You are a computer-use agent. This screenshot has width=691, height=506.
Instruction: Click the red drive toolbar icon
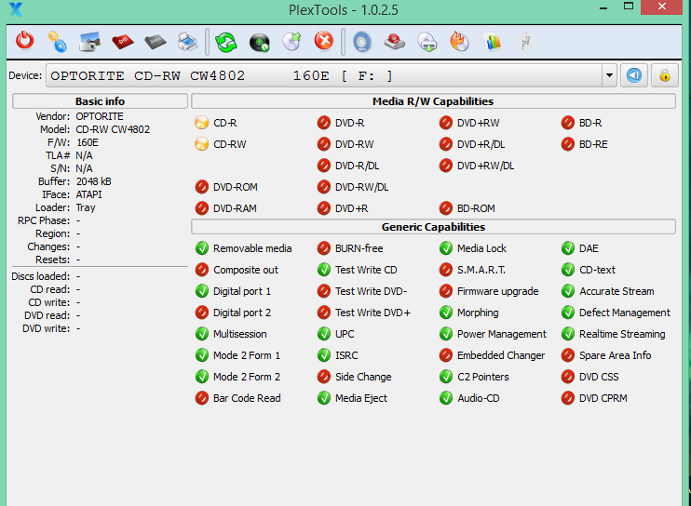coord(395,42)
